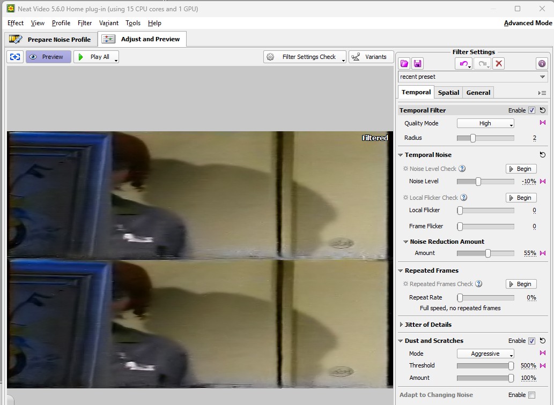Click the Play All playback button
This screenshot has width=554, height=405.
95,57
